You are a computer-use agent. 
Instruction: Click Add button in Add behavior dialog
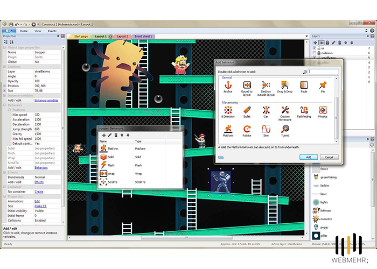309,157
